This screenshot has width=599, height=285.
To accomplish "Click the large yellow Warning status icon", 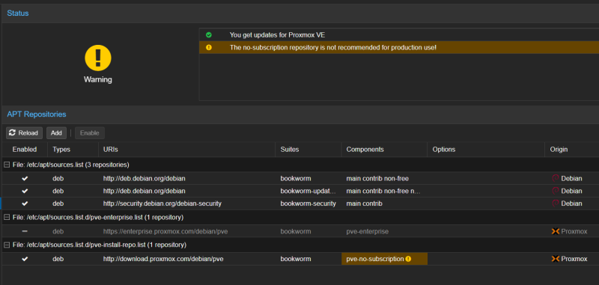I will coord(98,58).
